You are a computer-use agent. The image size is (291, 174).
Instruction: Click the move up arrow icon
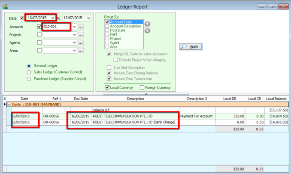pyautogui.click(x=147, y=24)
